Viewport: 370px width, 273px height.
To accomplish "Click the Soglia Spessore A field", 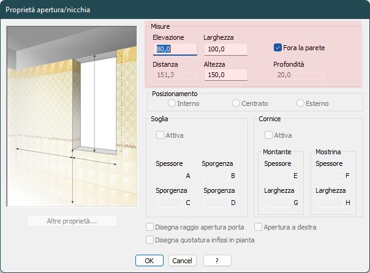I will point(170,176).
